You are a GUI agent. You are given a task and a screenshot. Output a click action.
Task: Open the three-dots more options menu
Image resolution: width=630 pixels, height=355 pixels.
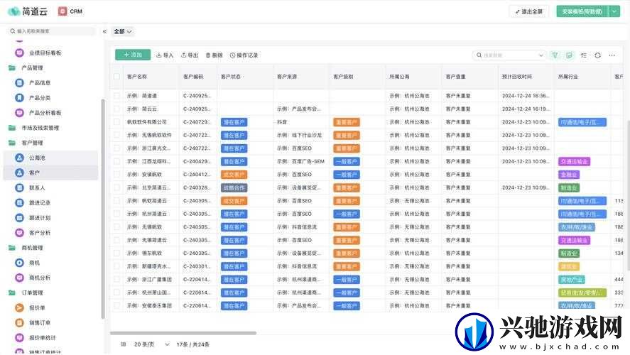612,55
